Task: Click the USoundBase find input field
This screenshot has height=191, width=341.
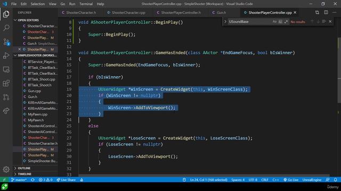Action: 250,22
